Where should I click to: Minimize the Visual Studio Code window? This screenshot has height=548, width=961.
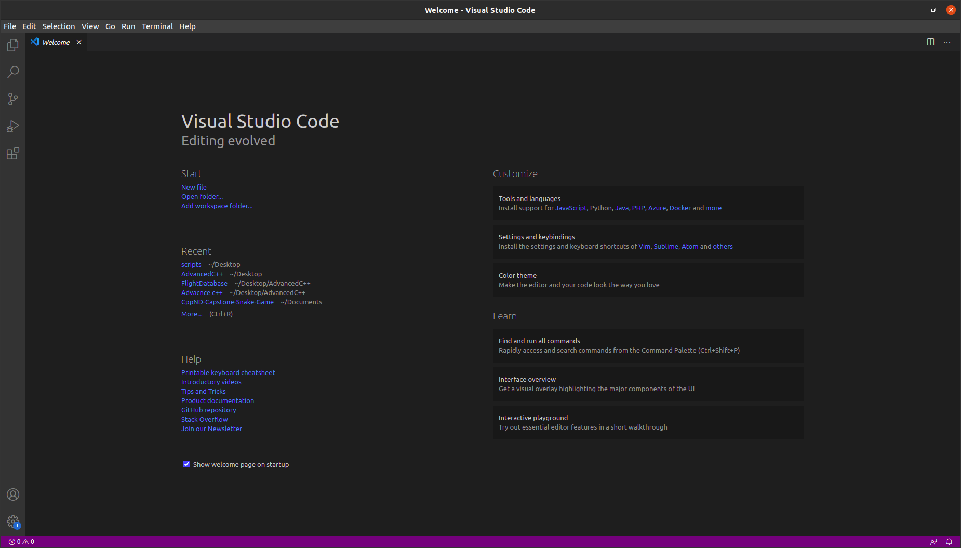click(916, 10)
